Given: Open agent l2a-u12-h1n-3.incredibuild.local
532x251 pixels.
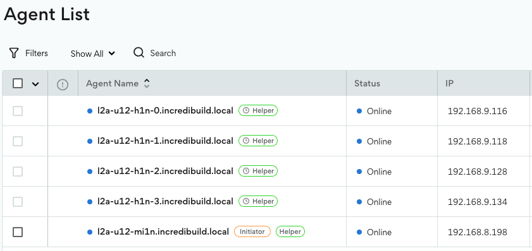Looking at the screenshot, I should pos(165,202).
